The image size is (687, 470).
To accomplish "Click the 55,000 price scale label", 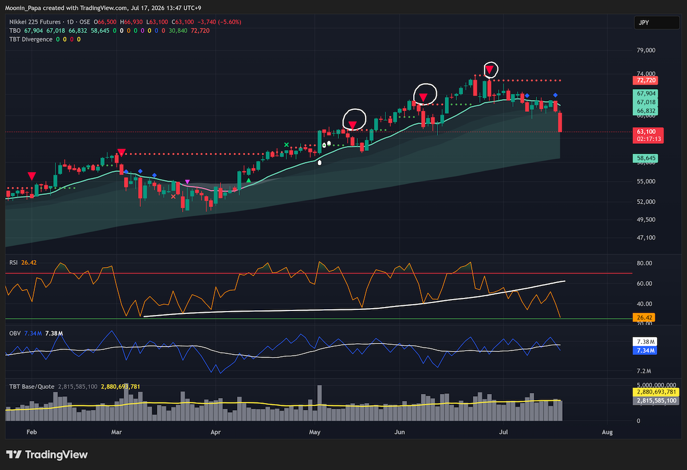I will (646, 182).
